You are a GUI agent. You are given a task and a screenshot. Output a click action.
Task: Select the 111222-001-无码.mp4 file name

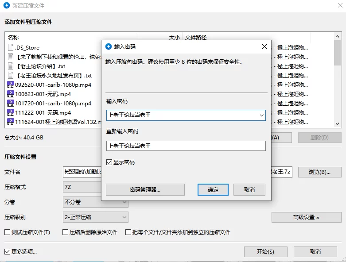(x=43, y=112)
